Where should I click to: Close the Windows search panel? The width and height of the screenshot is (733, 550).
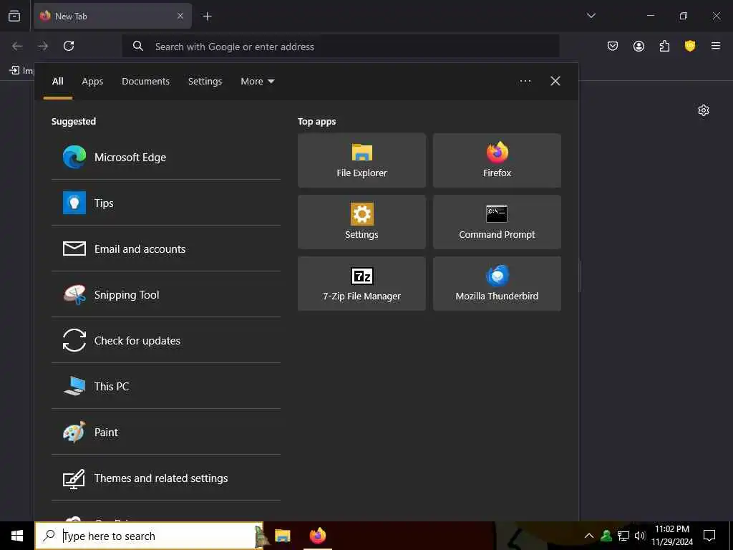555,82
